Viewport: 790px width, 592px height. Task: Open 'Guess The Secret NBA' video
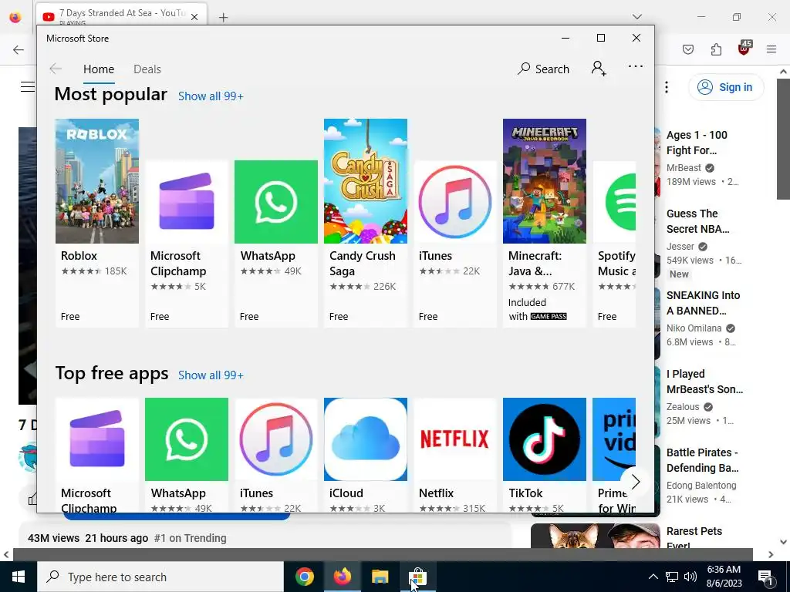[697, 221]
